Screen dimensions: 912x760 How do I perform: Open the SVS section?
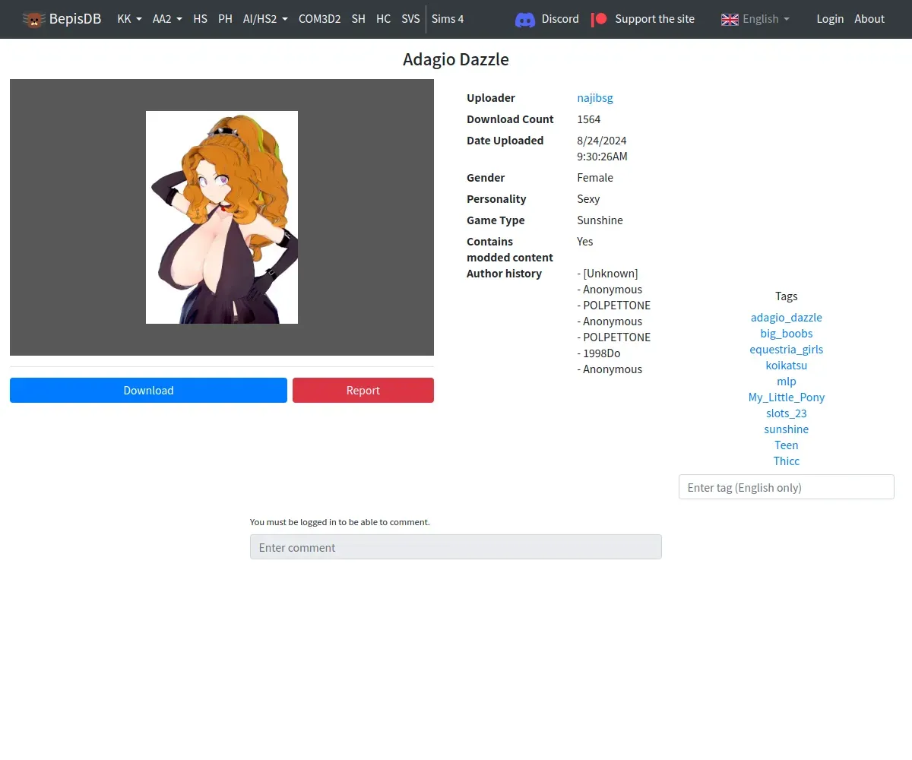point(410,19)
